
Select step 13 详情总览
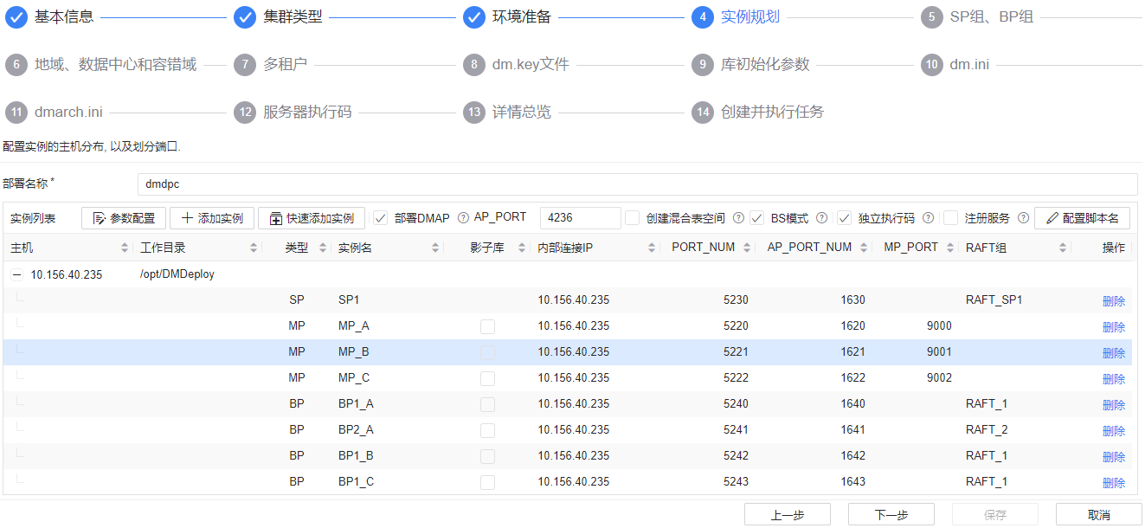(508, 112)
